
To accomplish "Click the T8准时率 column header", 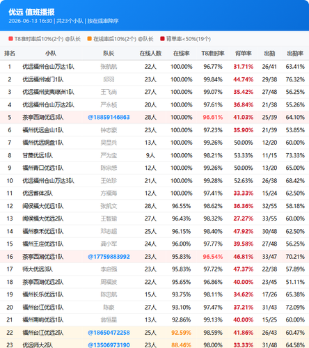I will [213, 54].
